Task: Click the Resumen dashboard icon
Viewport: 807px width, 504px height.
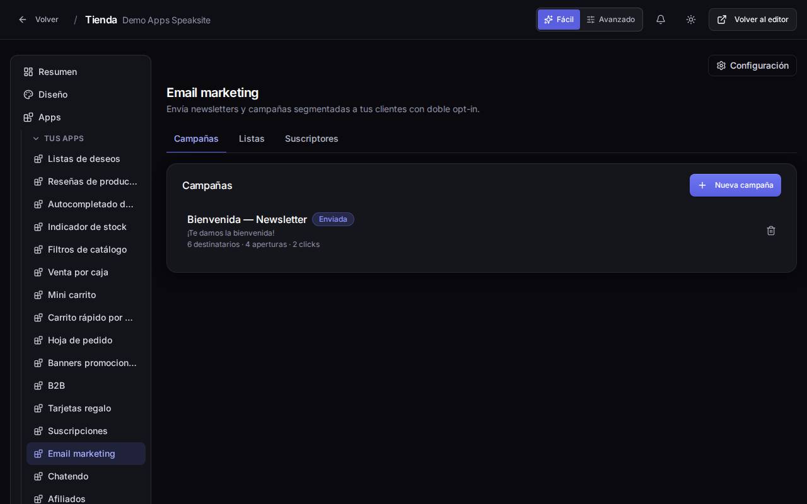Action: pos(28,72)
